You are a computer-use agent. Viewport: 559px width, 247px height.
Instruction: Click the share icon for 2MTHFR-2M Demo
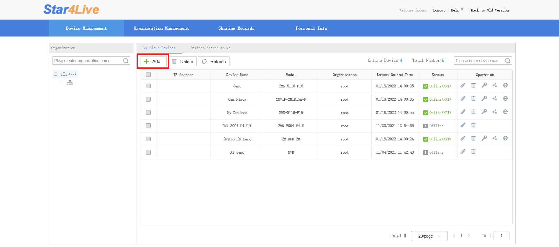[x=495, y=138]
